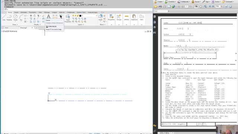Switch to the Insert ribbon tab
Viewport: 238px width, 134px height.
click(16, 12)
